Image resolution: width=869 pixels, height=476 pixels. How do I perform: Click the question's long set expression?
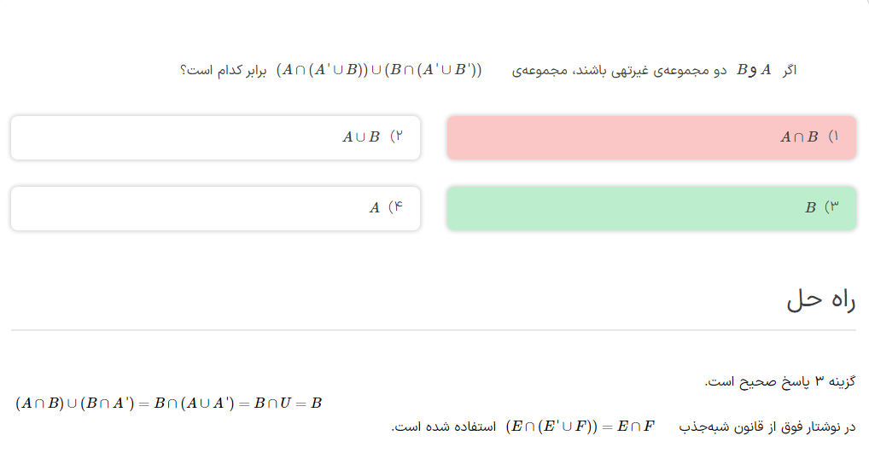(x=379, y=70)
